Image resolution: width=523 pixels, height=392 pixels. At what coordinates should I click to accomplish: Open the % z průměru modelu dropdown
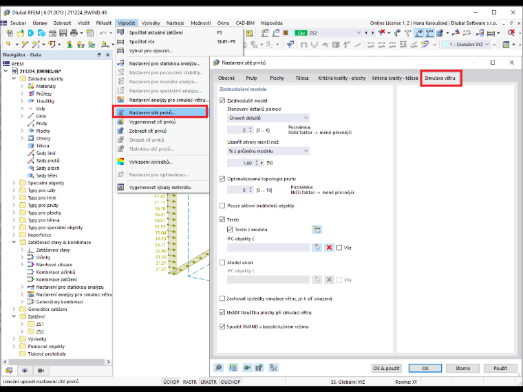(268, 151)
